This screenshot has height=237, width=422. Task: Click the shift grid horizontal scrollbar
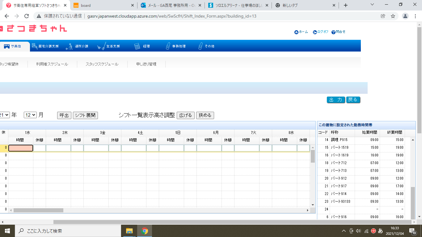(x=38, y=210)
